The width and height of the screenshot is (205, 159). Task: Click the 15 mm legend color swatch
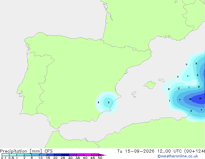(x=50, y=155)
